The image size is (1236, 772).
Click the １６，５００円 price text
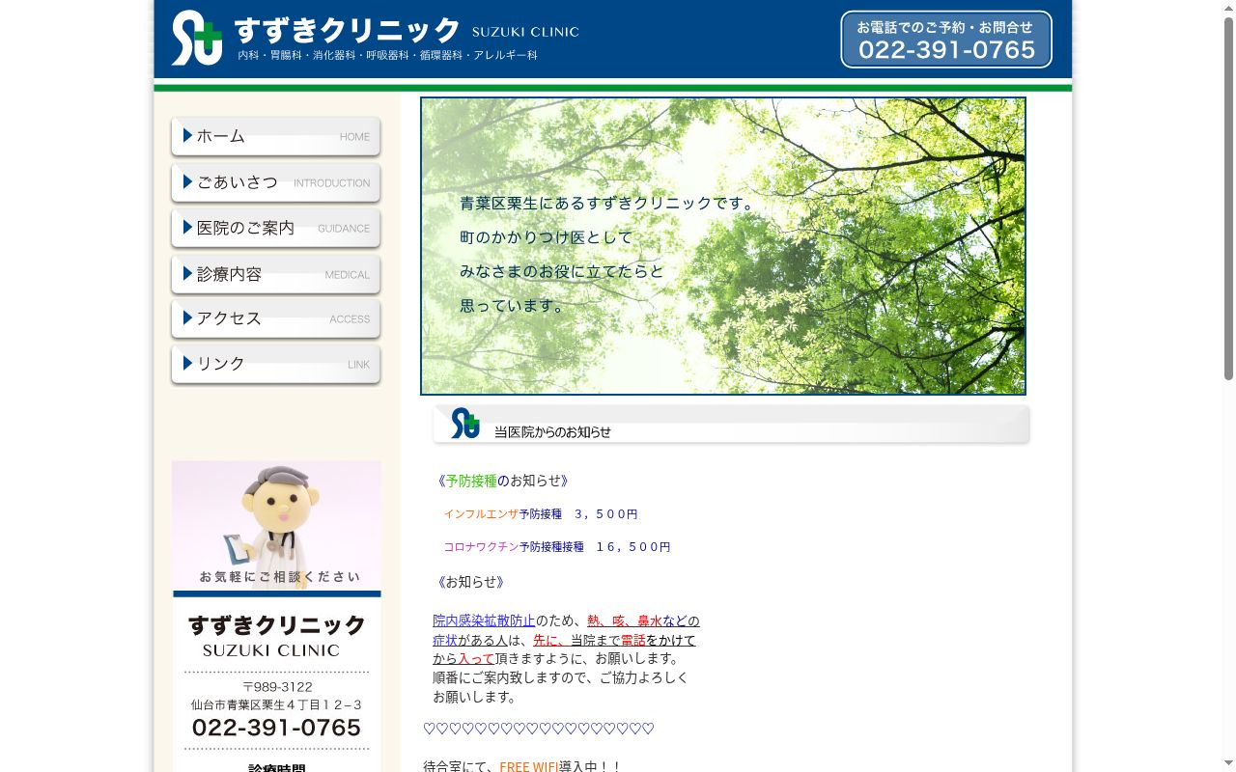tap(632, 547)
